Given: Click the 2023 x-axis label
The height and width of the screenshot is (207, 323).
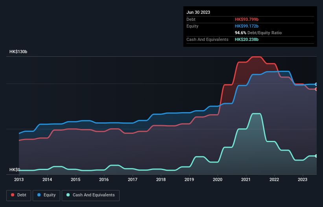Looking at the screenshot, I should point(303,179).
